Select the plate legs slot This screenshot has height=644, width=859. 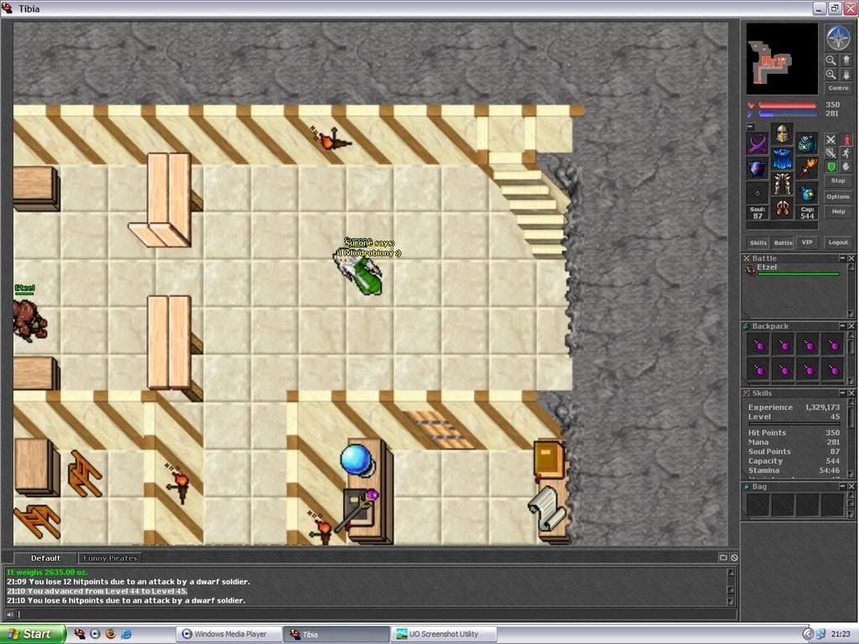coord(782,184)
